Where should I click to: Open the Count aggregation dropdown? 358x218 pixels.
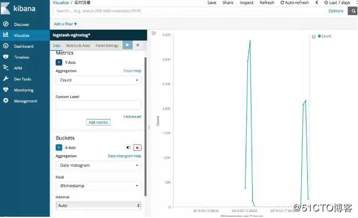coord(99,80)
